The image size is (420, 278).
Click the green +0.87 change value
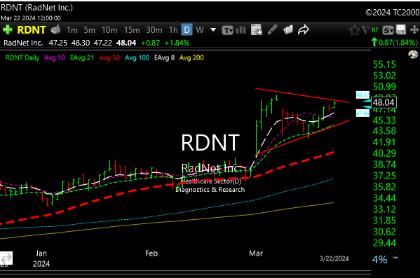(150, 43)
